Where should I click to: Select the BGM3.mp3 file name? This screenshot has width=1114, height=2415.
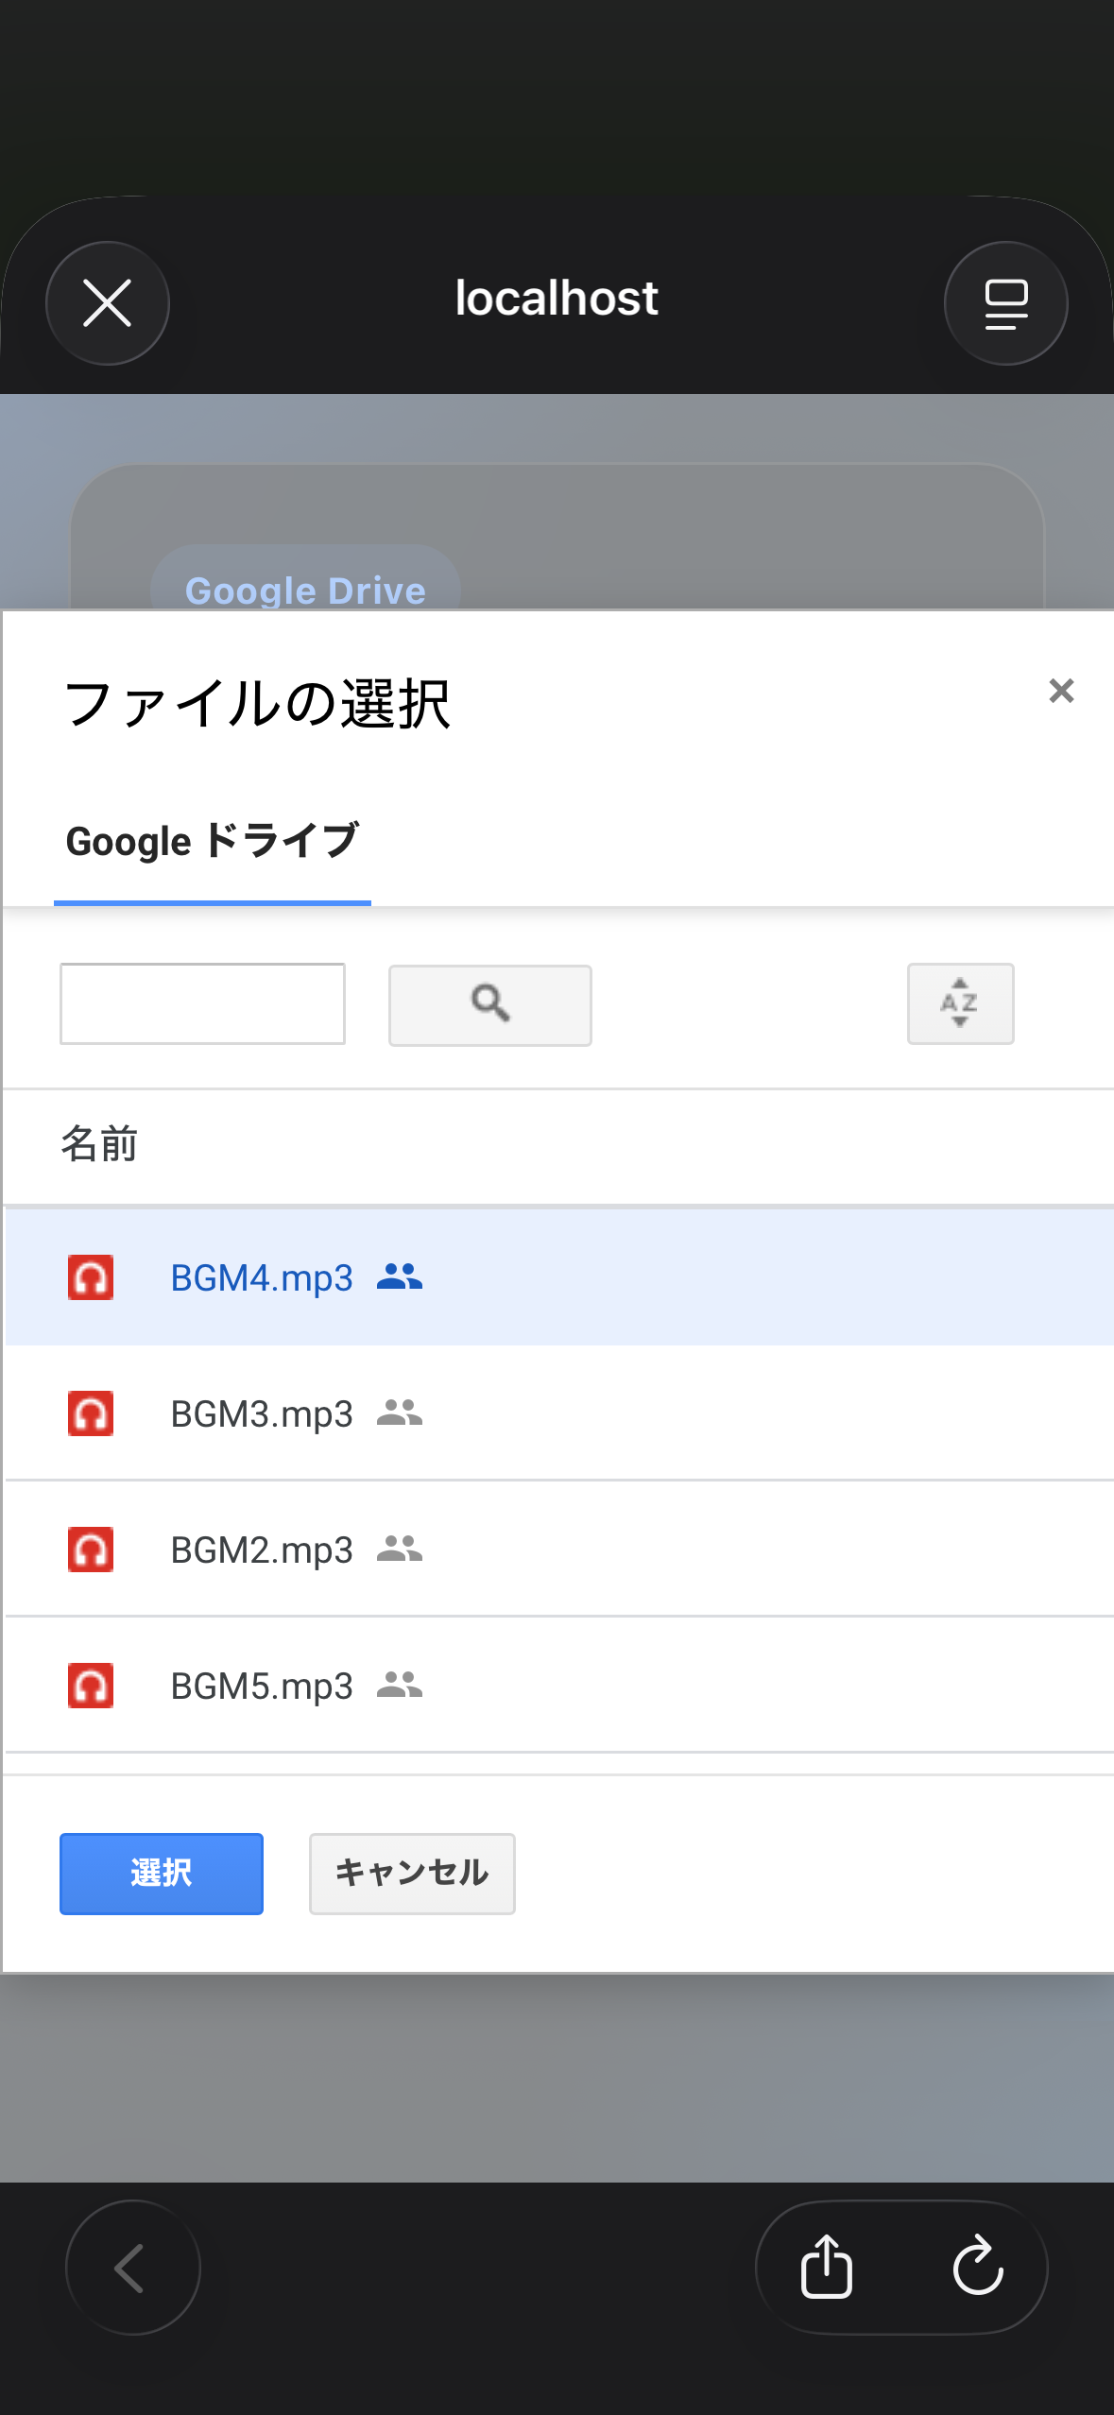[x=262, y=1414]
